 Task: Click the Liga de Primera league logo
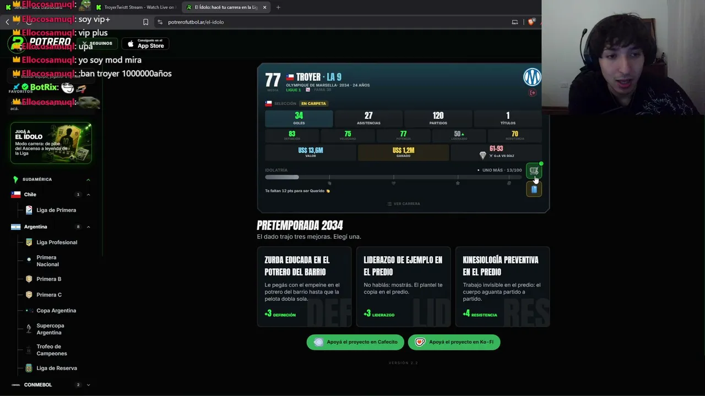(x=29, y=210)
